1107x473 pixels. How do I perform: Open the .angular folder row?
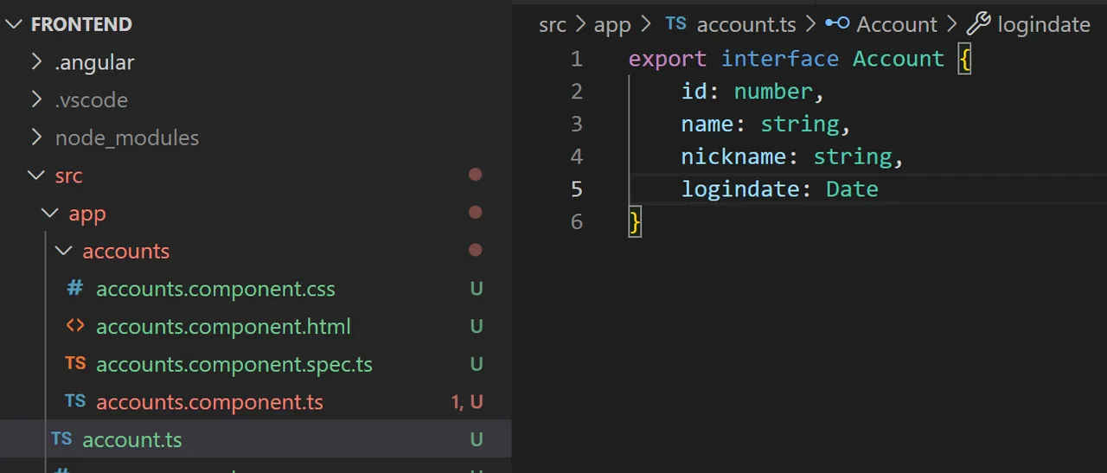coord(256,62)
